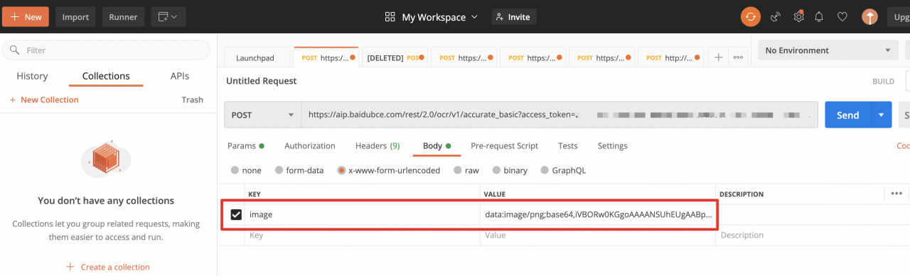Click the New Collection link

point(44,100)
